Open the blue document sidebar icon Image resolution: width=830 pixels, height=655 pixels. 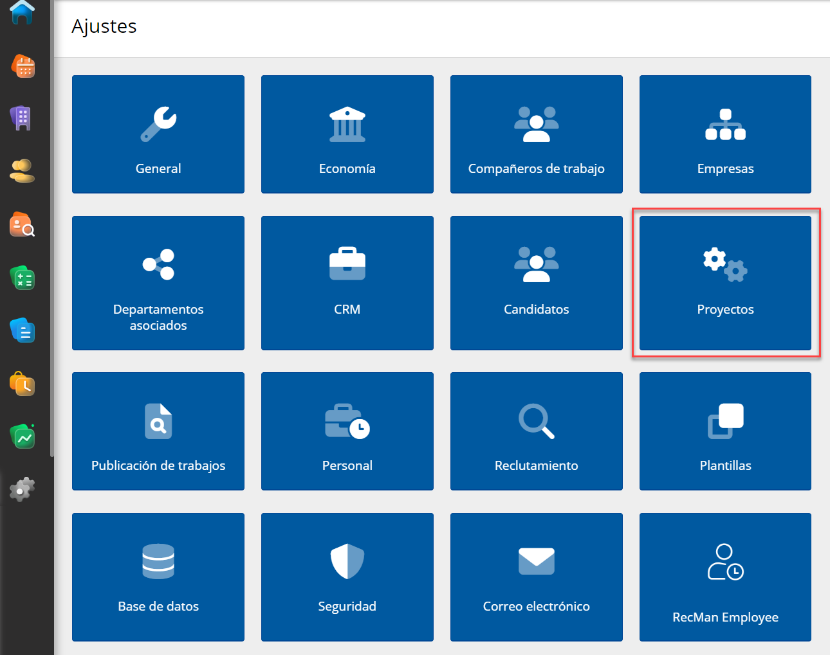[23, 330]
